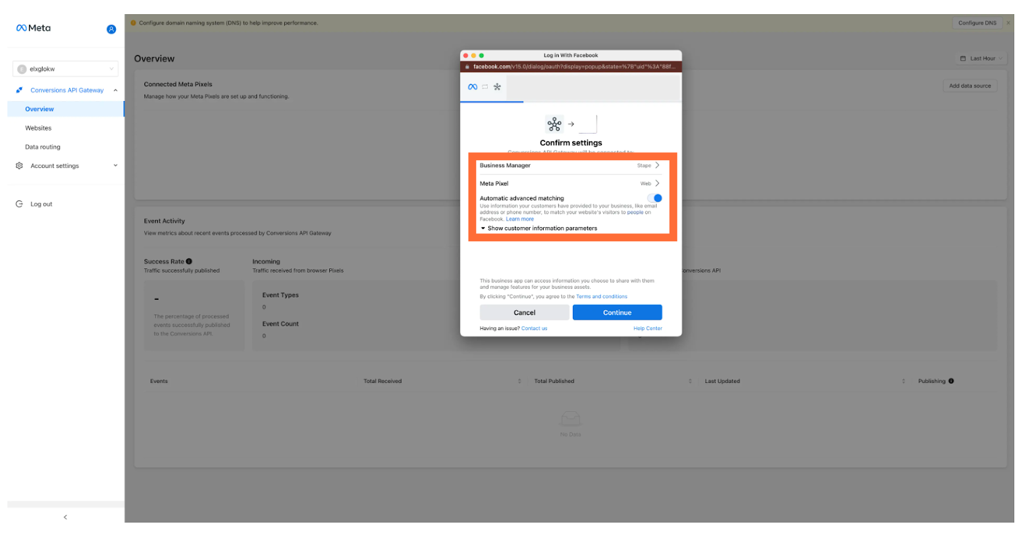1031x543 pixels.
Task: Click the Success Rate info icon
Action: click(189, 261)
